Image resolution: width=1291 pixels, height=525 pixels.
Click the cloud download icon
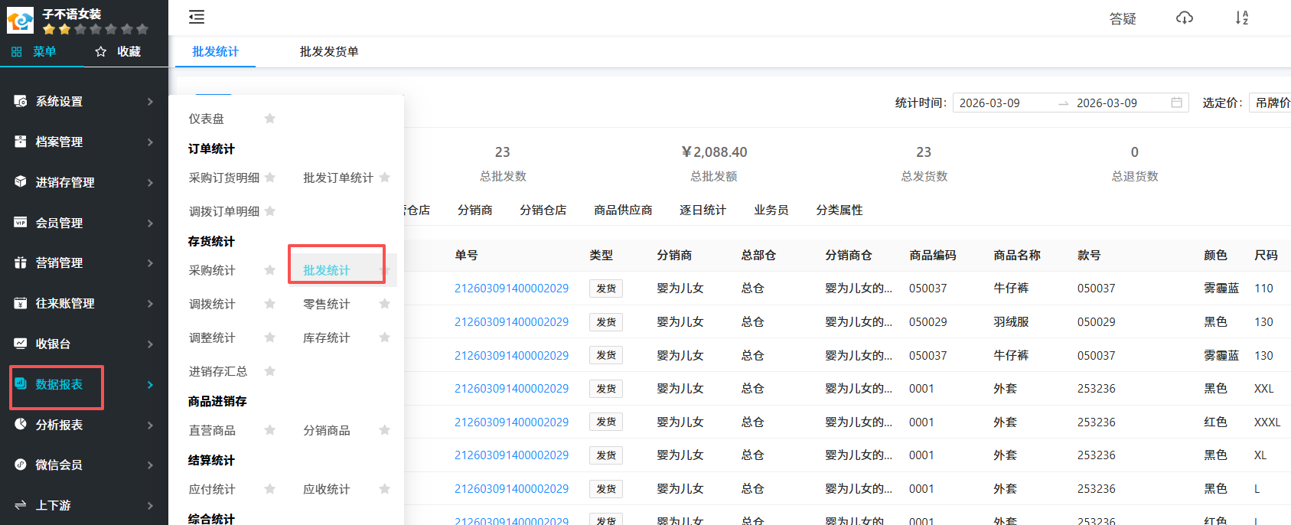coord(1184,18)
